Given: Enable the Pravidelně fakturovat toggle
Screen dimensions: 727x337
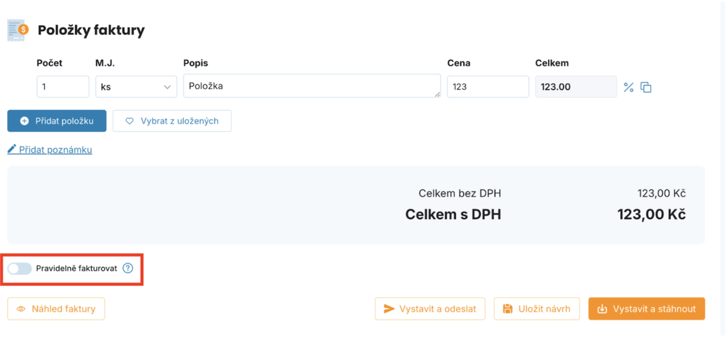Looking at the screenshot, I should (x=20, y=268).
